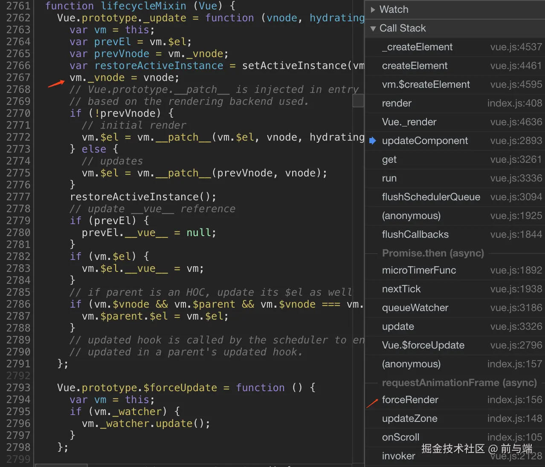Select the Vue.$forceUpdate stack frame
The height and width of the screenshot is (467, 545).
[x=455, y=345]
